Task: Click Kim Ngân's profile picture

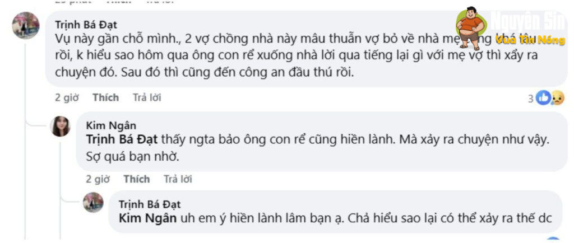Action: [x=61, y=127]
